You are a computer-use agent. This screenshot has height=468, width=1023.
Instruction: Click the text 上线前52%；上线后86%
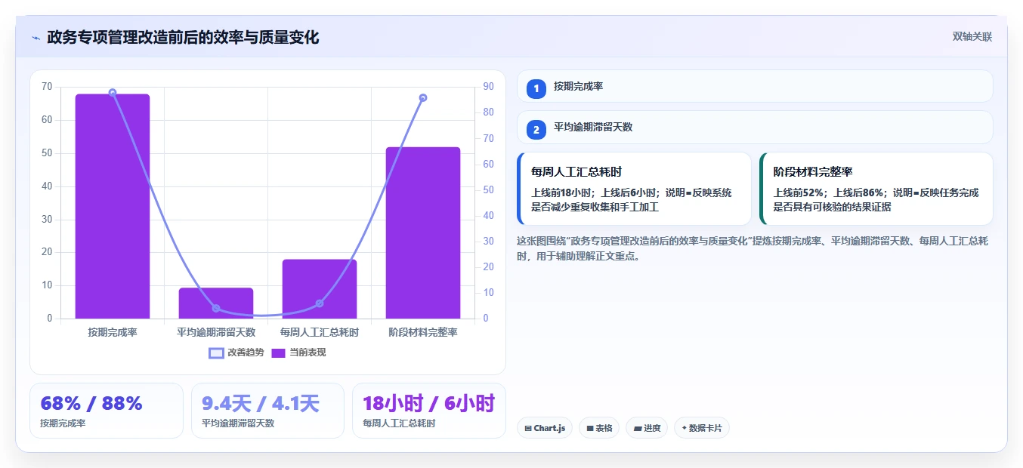(x=829, y=192)
